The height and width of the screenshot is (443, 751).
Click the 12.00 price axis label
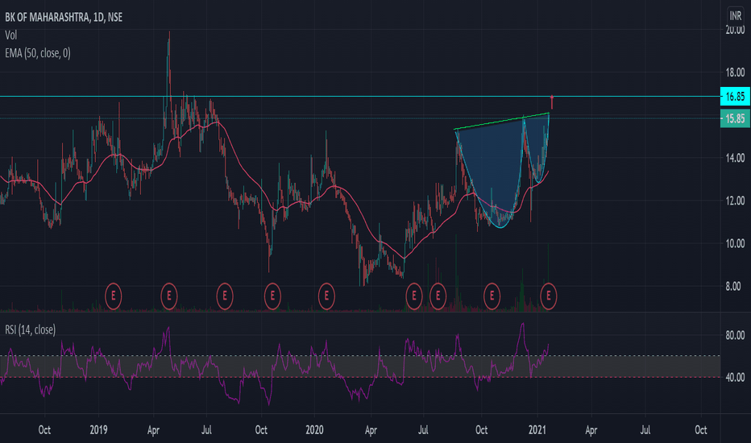pos(735,201)
